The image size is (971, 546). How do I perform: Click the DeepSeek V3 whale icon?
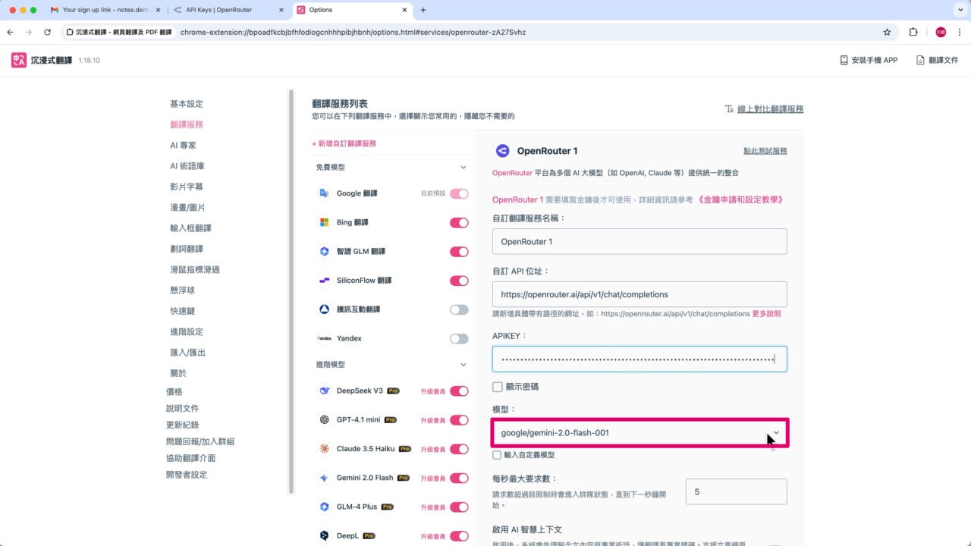pos(324,391)
